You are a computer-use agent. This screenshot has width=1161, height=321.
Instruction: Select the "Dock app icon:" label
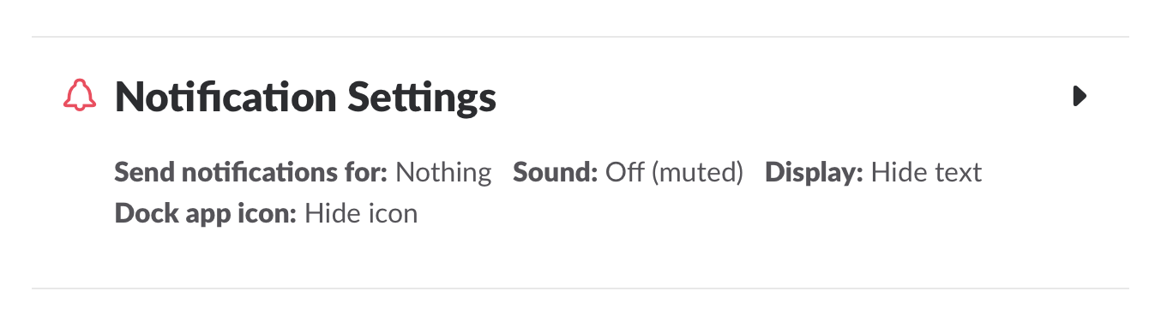coord(206,212)
